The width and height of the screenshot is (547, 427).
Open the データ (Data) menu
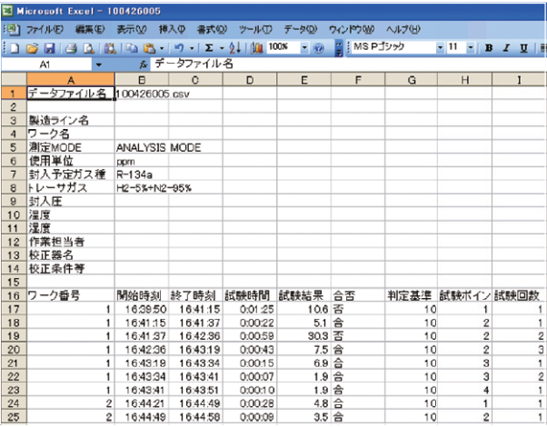coord(301,30)
